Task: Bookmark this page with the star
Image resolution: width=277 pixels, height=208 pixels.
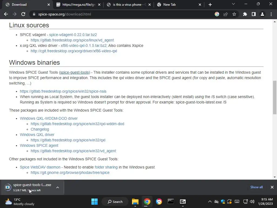Action: pyautogui.click(x=234, y=14)
